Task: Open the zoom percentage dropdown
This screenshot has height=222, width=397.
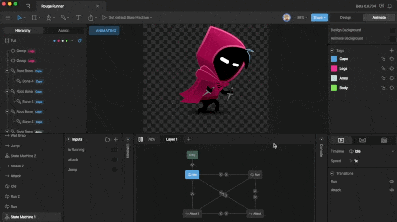Action: (x=301, y=17)
